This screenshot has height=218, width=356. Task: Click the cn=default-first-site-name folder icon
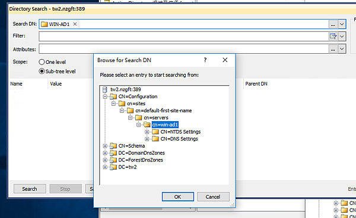[131, 111]
